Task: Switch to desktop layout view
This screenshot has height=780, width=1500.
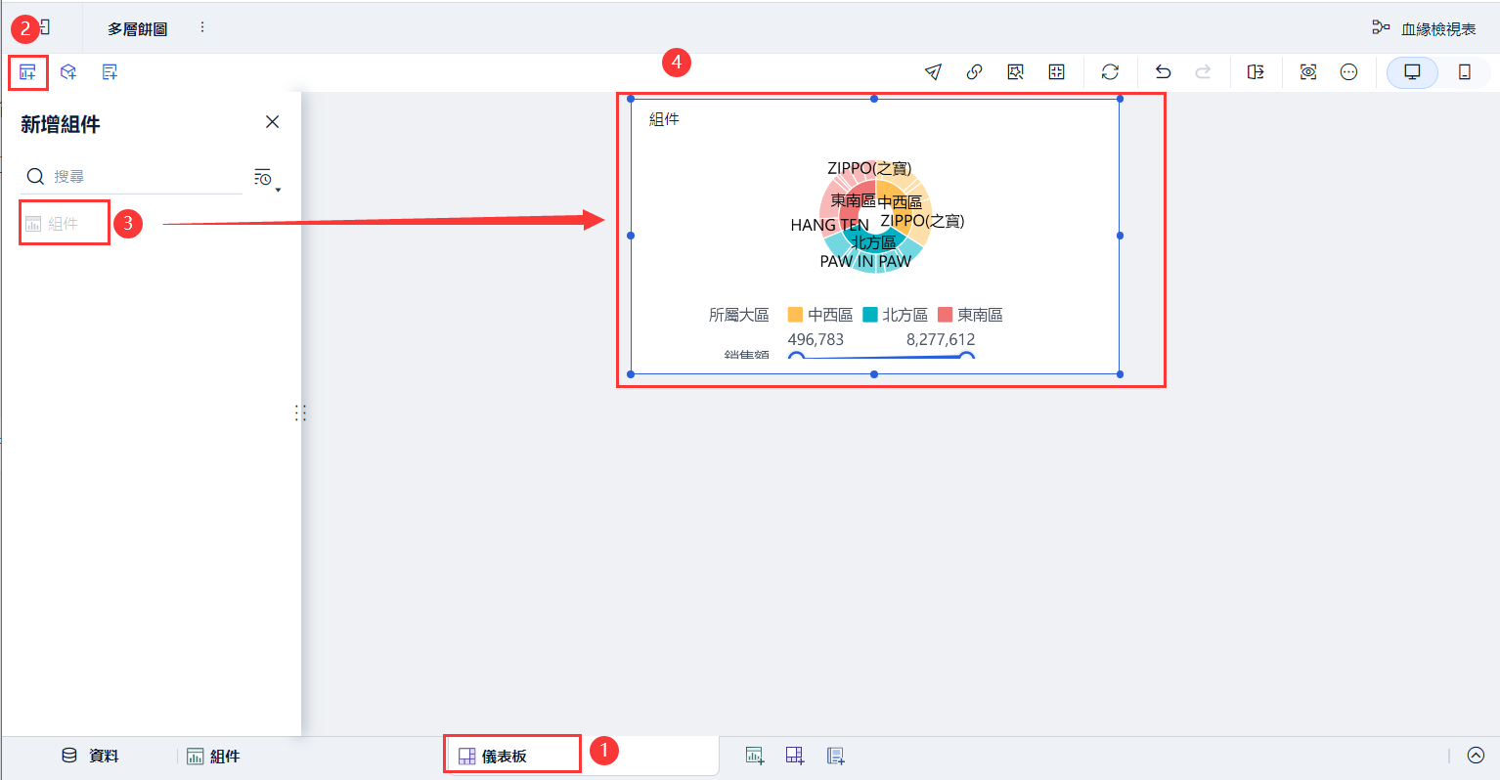Action: click(1412, 72)
